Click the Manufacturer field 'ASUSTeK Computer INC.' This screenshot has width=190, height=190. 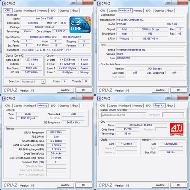pos(150,20)
